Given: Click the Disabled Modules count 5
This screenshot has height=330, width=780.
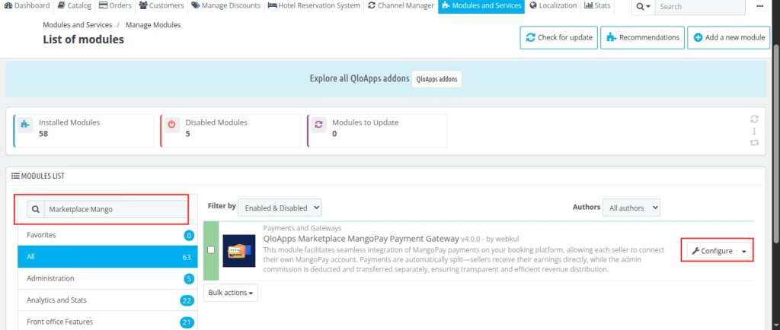Looking at the screenshot, I should (187, 133).
